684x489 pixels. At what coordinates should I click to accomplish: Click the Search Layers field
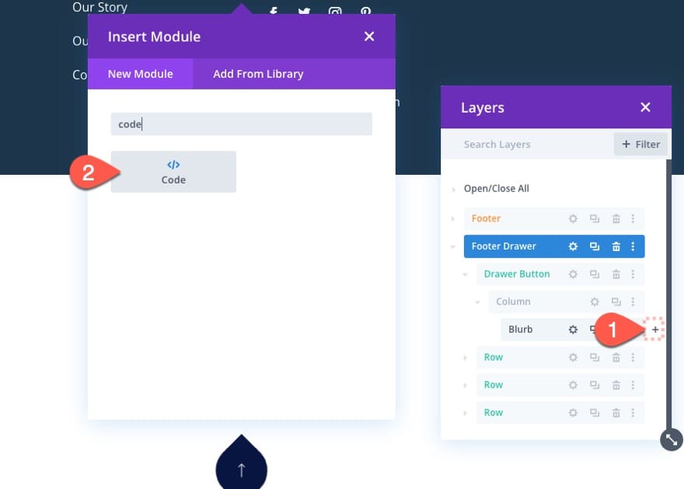tap(528, 145)
